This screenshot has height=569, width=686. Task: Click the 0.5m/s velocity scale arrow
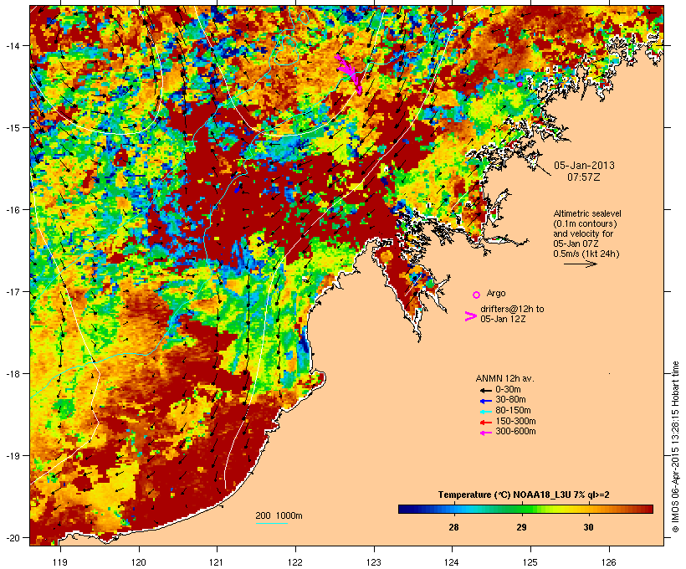pyautogui.click(x=580, y=264)
